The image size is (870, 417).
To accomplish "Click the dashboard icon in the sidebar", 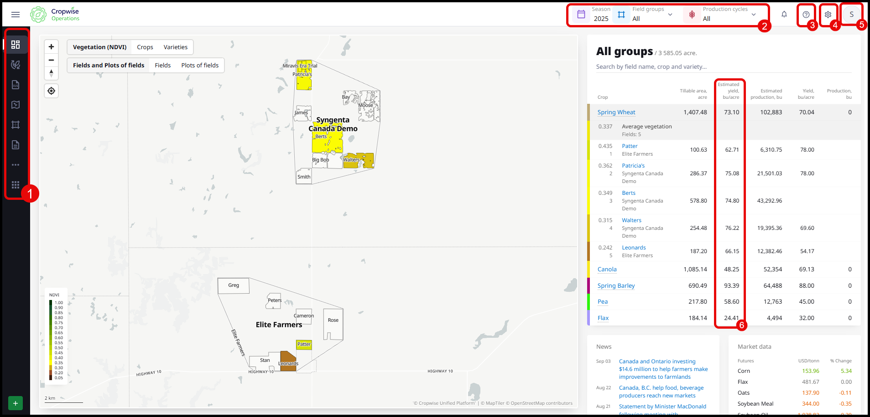I will tap(16, 45).
